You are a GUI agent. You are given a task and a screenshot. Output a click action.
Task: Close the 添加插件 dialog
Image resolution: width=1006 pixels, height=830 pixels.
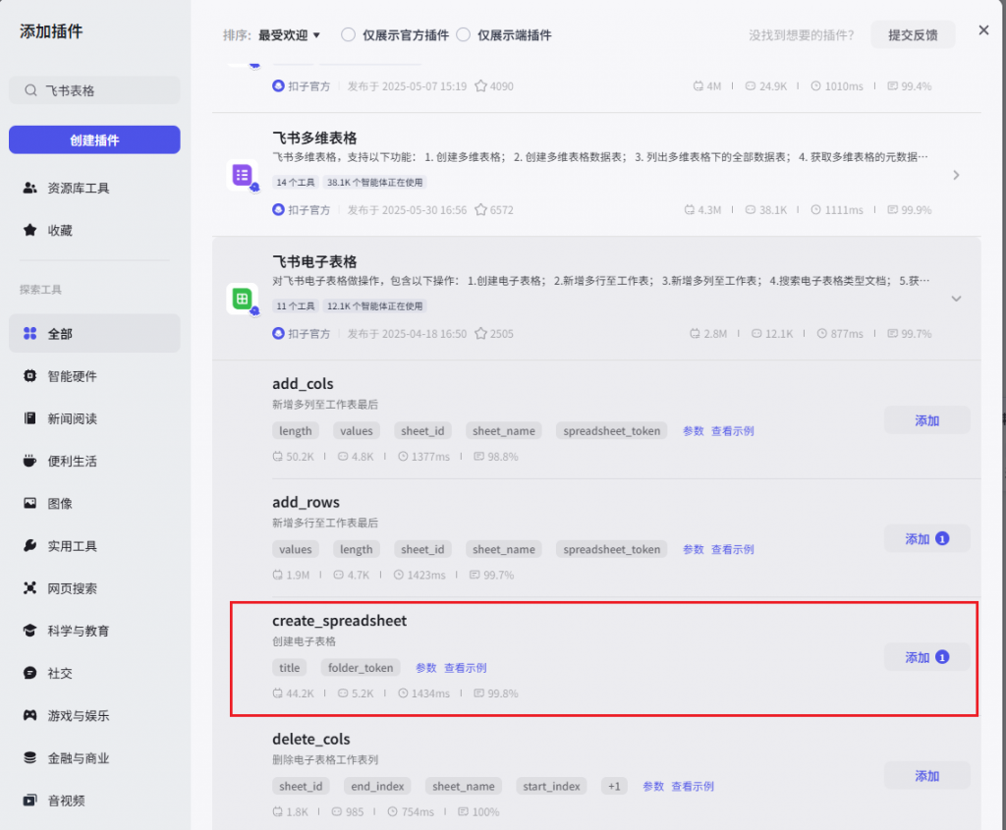click(983, 30)
